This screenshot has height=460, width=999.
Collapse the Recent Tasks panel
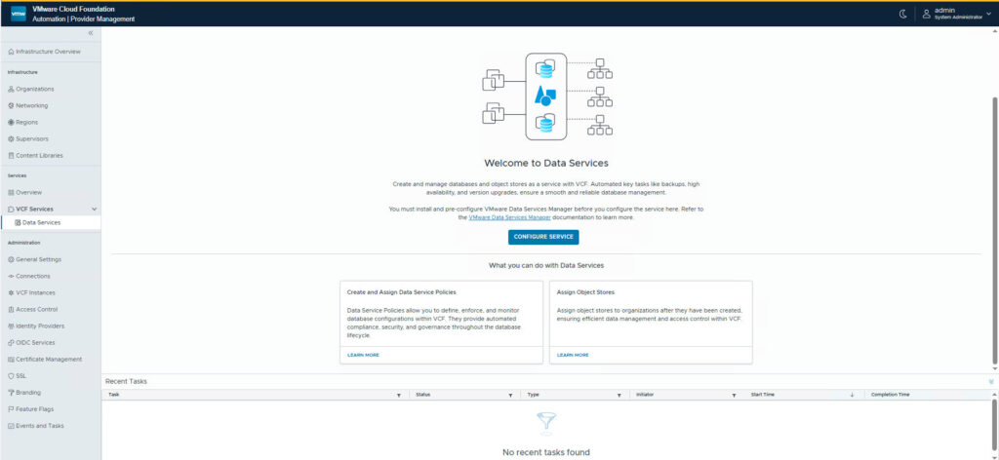[x=991, y=381]
